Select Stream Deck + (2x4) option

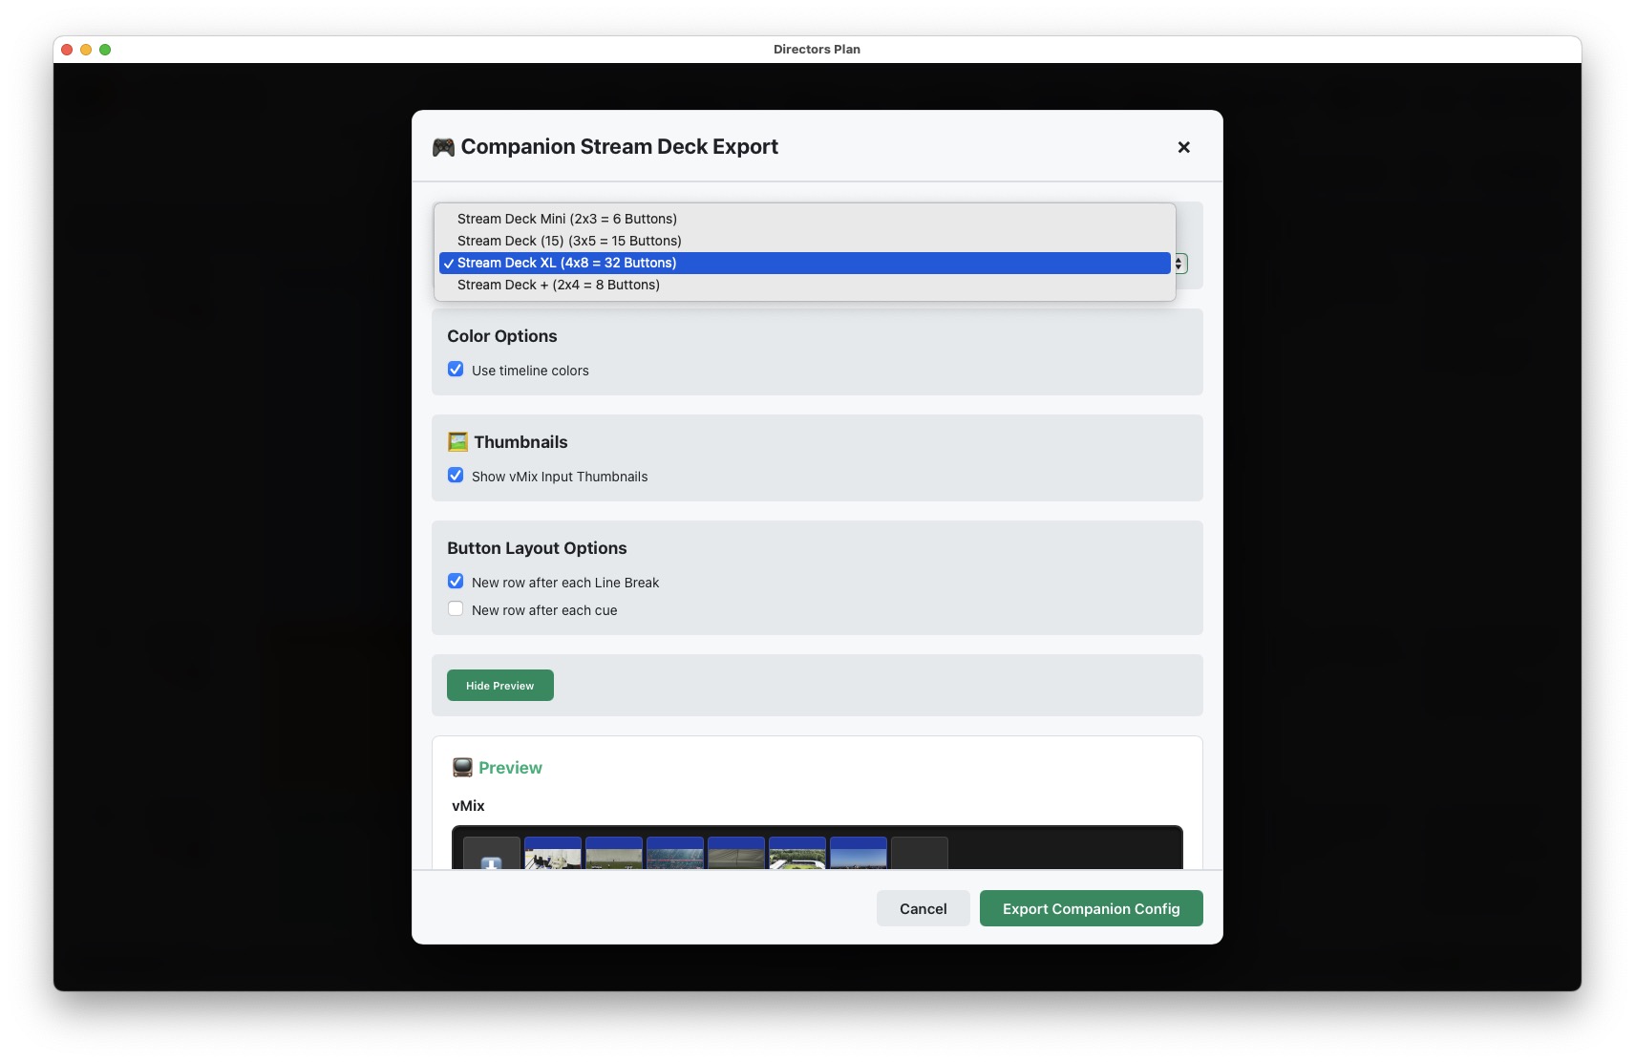pos(558,284)
